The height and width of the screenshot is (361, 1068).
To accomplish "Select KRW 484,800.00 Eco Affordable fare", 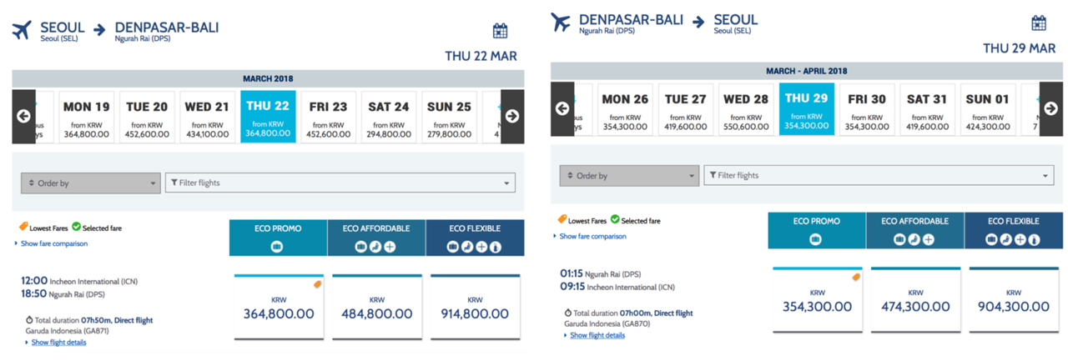I will pos(377,306).
